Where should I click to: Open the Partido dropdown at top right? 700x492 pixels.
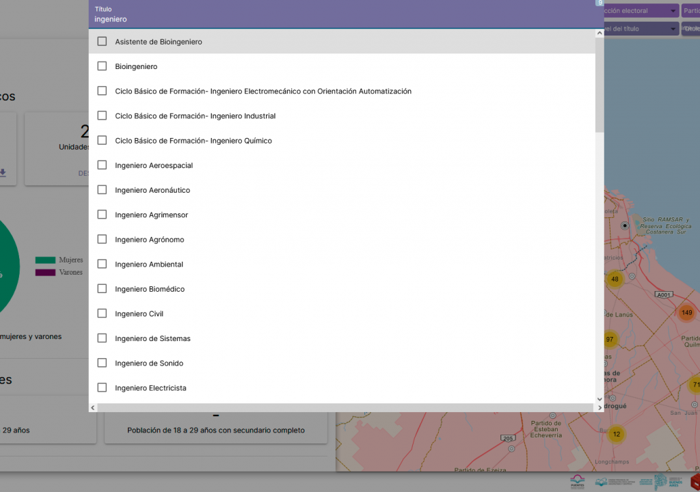[690, 11]
